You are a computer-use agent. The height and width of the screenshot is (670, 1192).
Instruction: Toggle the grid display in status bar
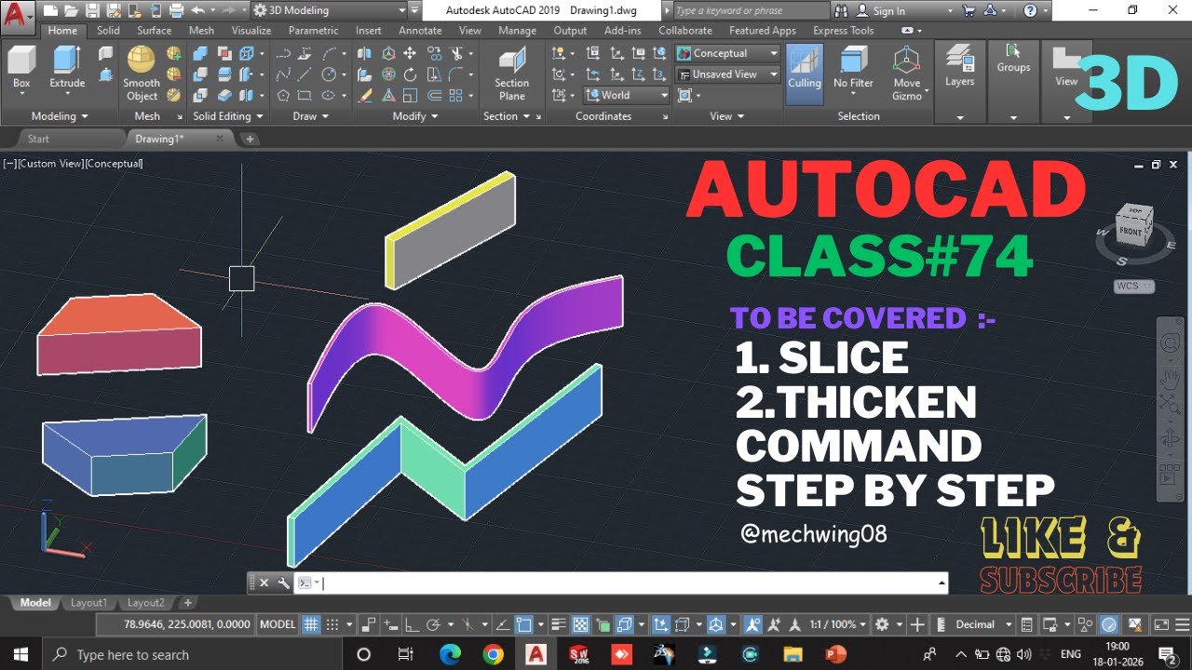pyautogui.click(x=310, y=624)
